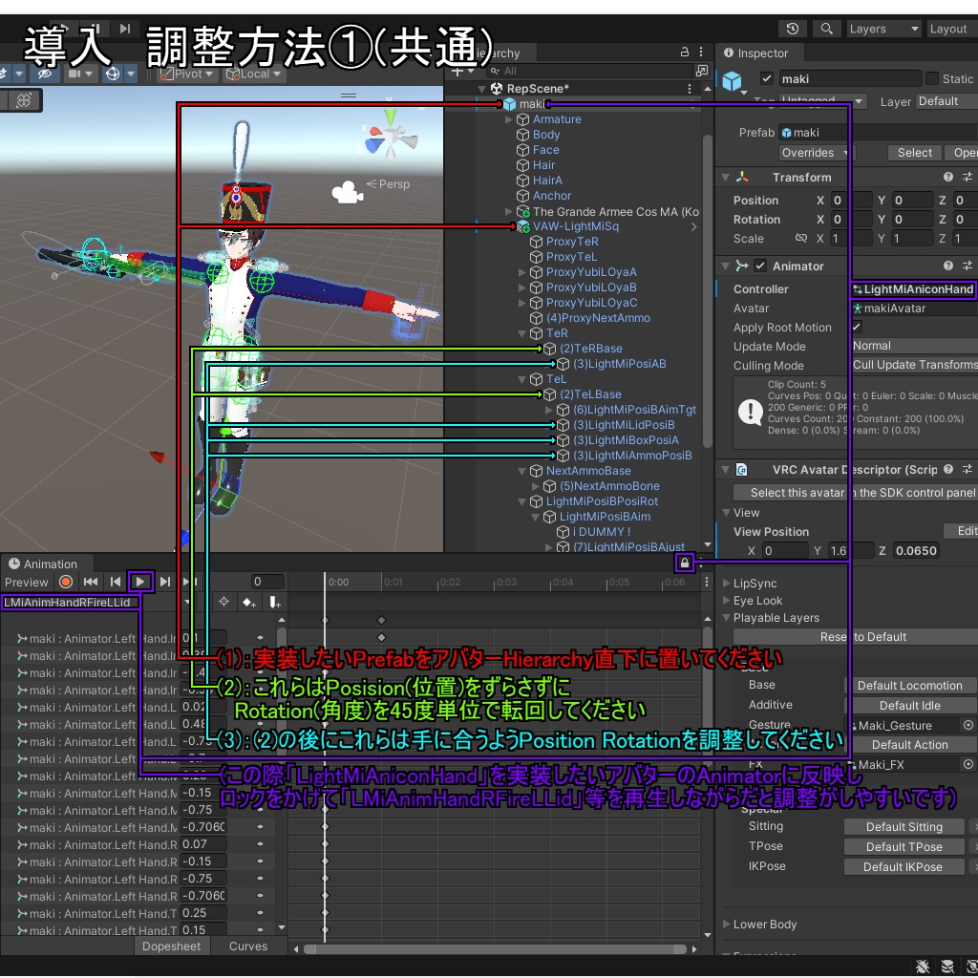Click the Default Locomotion button

(910, 686)
